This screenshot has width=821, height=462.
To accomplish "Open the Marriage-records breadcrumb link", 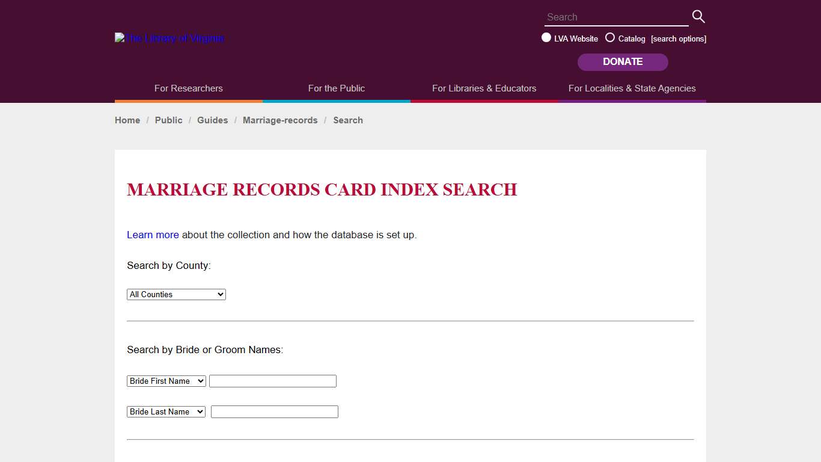I will (x=280, y=120).
